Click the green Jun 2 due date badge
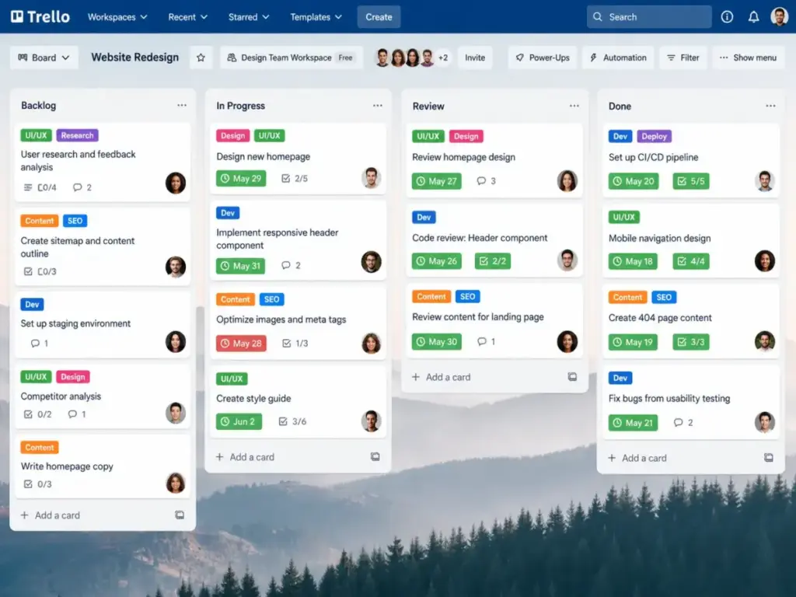 pyautogui.click(x=239, y=421)
